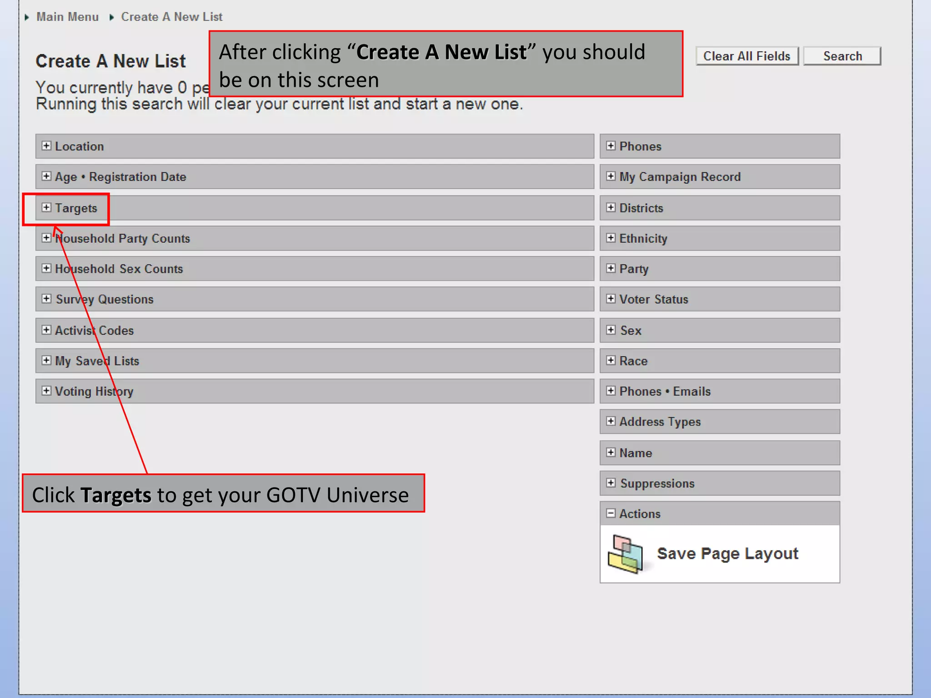Expand the Household Sex Counts section

46,269
